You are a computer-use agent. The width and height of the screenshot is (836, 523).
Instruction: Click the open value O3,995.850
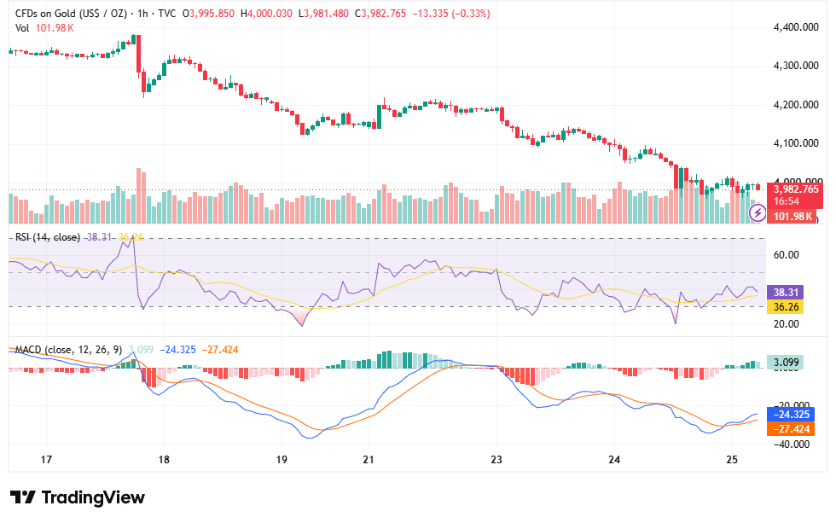coord(208,14)
